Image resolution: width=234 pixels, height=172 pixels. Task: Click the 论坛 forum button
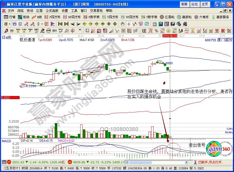[194, 4]
